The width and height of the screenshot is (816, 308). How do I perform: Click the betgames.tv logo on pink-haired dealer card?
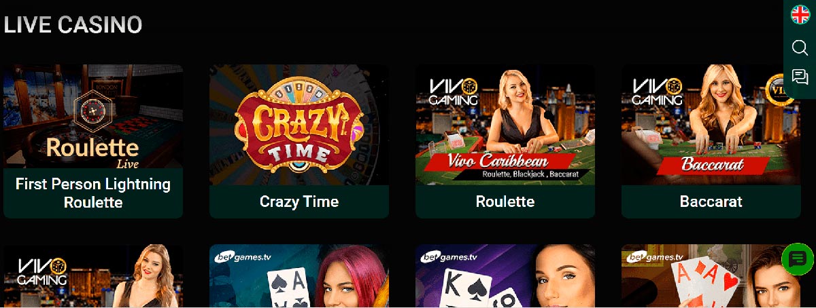(x=243, y=256)
